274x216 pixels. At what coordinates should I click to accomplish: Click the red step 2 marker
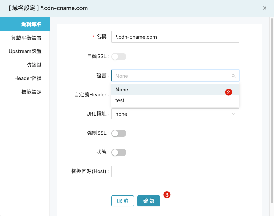pyautogui.click(x=228, y=92)
